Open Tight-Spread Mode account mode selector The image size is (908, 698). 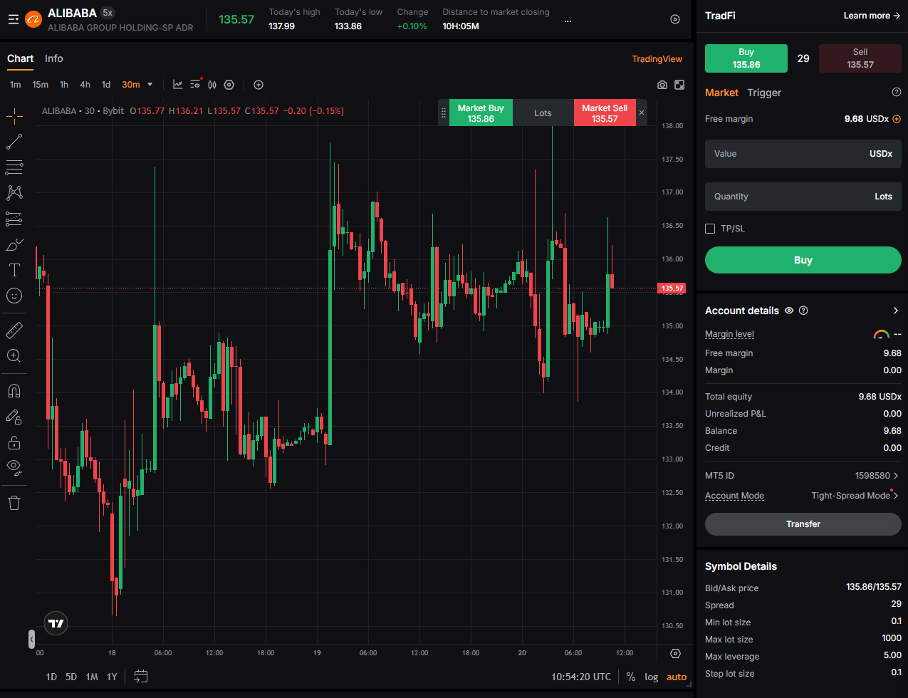point(855,496)
